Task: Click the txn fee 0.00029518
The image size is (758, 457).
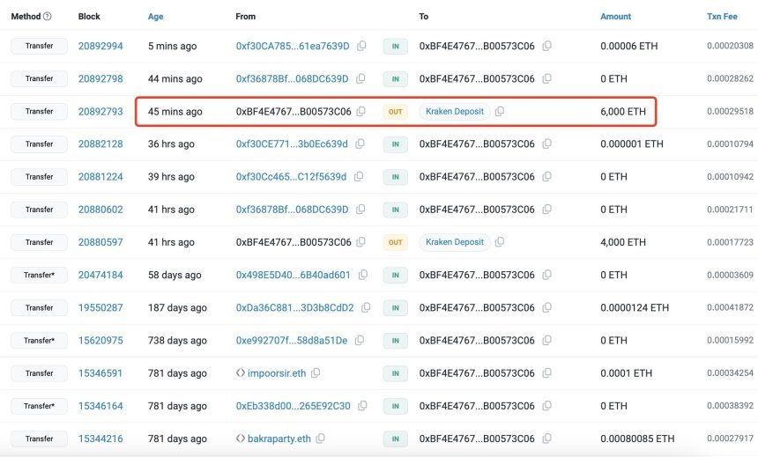Action: click(x=730, y=111)
